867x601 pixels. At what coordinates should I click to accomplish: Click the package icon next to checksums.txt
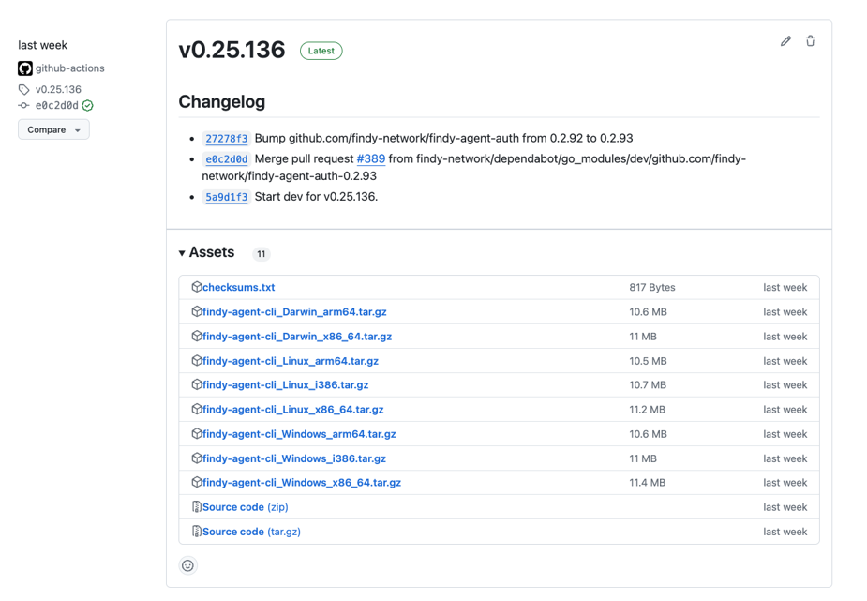click(196, 286)
